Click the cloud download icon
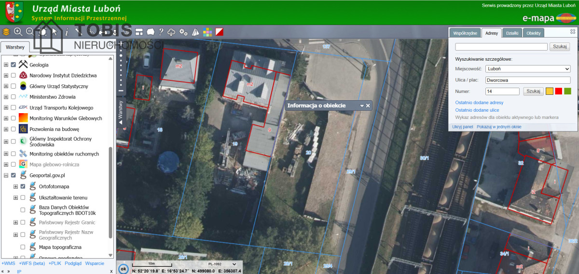579x274 pixels. (x=171, y=32)
